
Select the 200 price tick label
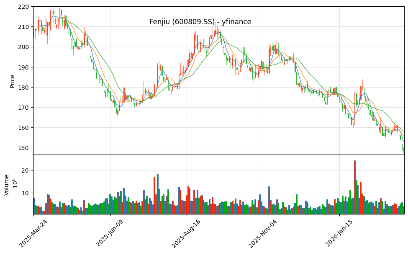point(24,47)
